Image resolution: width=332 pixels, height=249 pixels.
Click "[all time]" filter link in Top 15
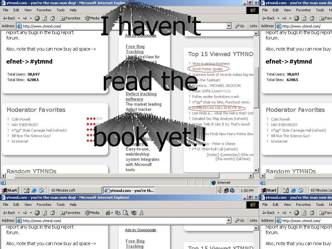(243, 159)
